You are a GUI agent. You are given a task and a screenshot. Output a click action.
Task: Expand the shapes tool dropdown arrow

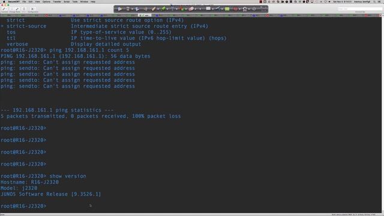[x=186, y=10]
